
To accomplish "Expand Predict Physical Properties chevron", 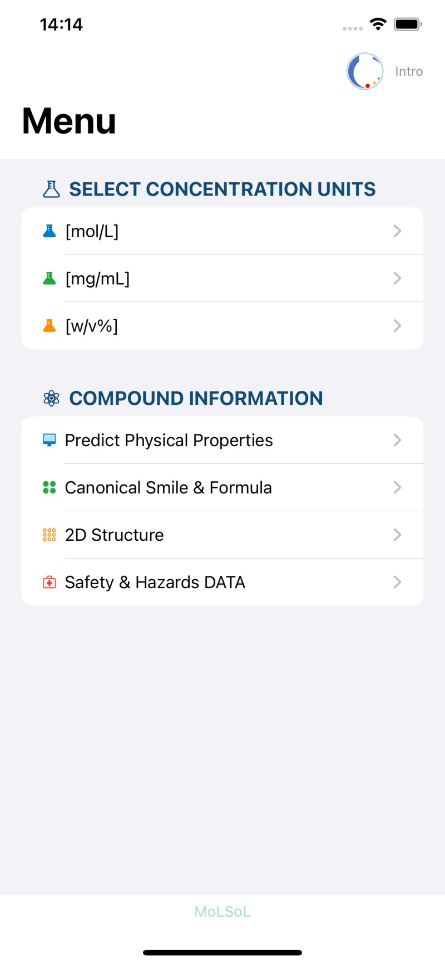I will coord(397,440).
